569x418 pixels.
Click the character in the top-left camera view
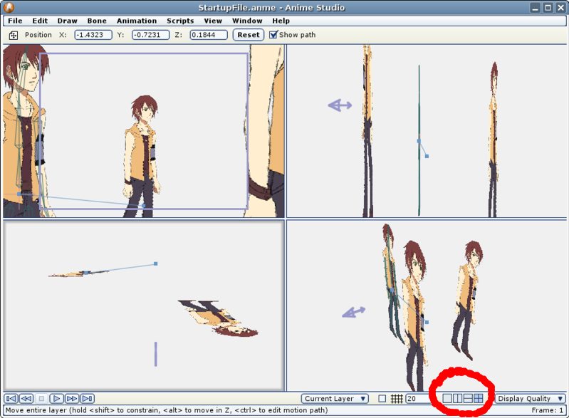pyautogui.click(x=142, y=156)
